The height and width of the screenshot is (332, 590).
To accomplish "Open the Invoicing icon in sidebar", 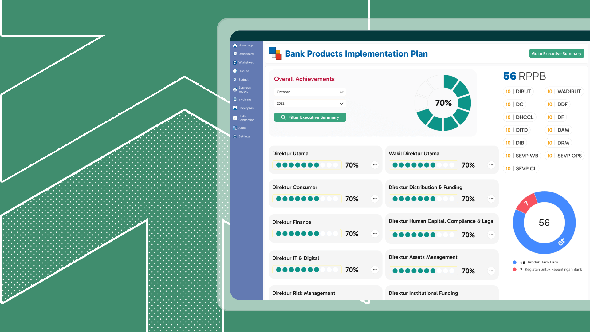I will 235,100.
